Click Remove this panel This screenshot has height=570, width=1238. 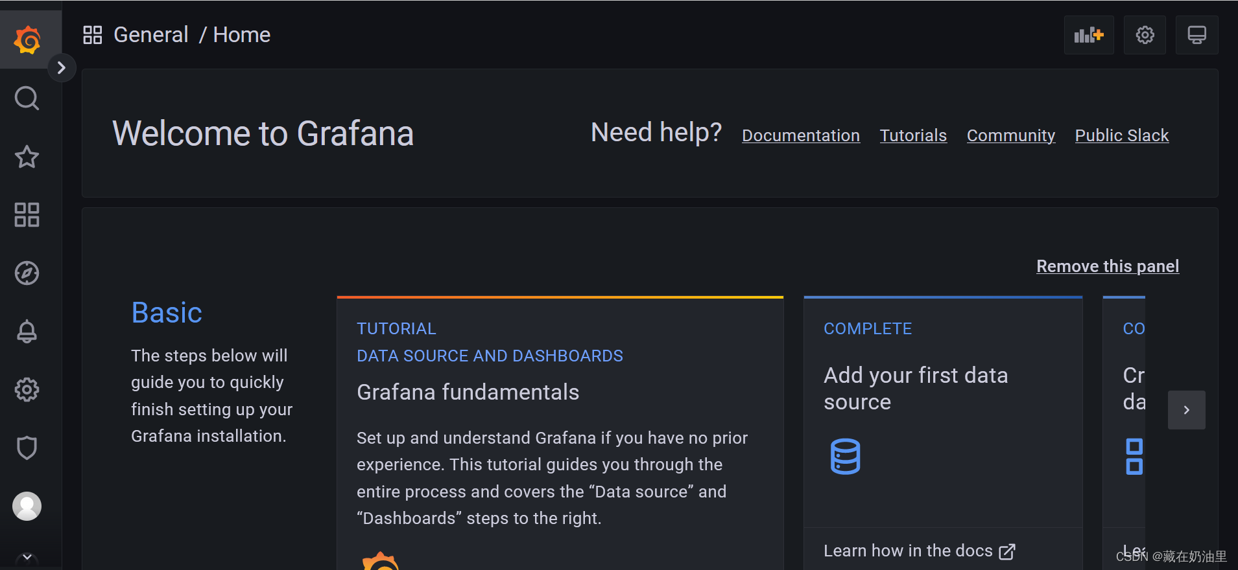click(x=1108, y=266)
